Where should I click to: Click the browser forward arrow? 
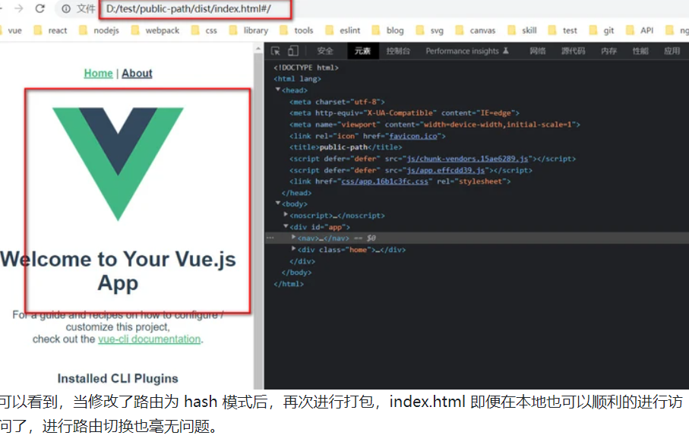19,8
